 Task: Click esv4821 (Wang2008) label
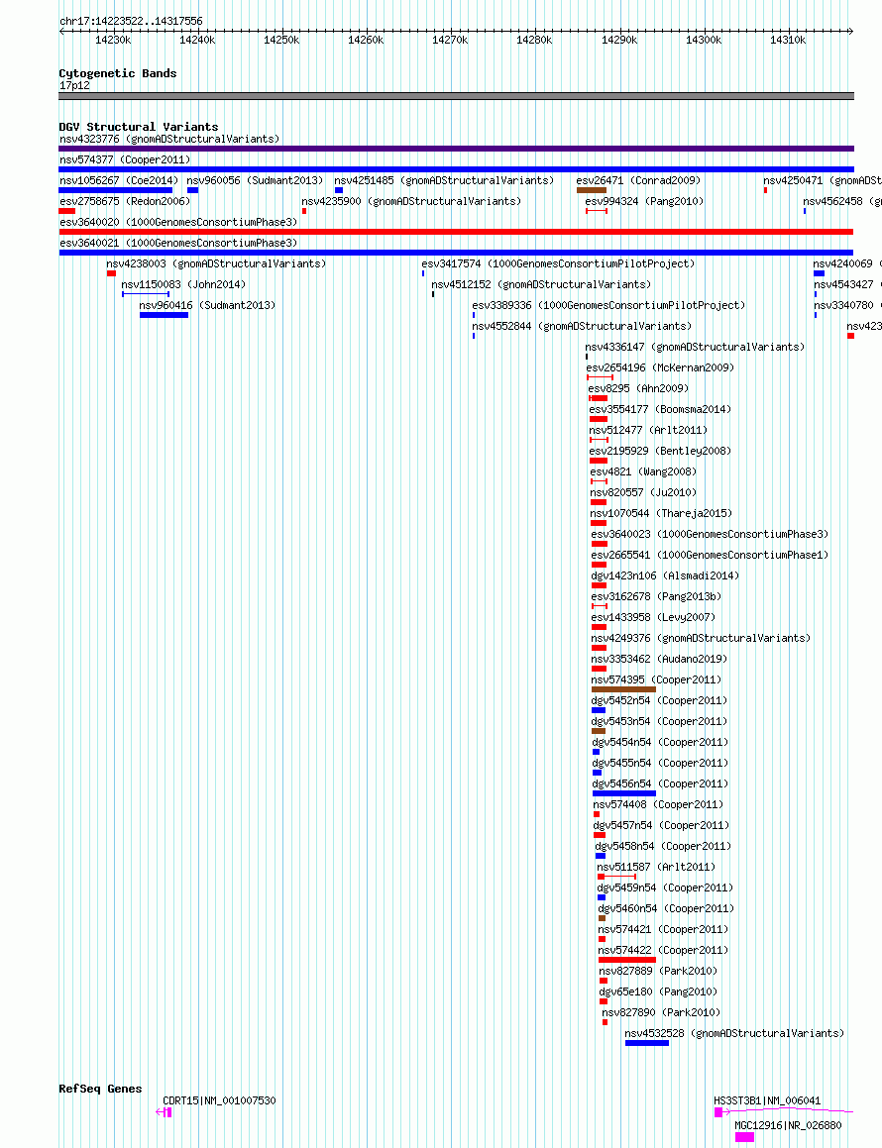[643, 472]
